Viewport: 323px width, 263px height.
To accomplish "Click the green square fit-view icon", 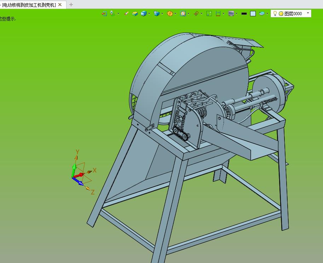I will click(x=209, y=13).
